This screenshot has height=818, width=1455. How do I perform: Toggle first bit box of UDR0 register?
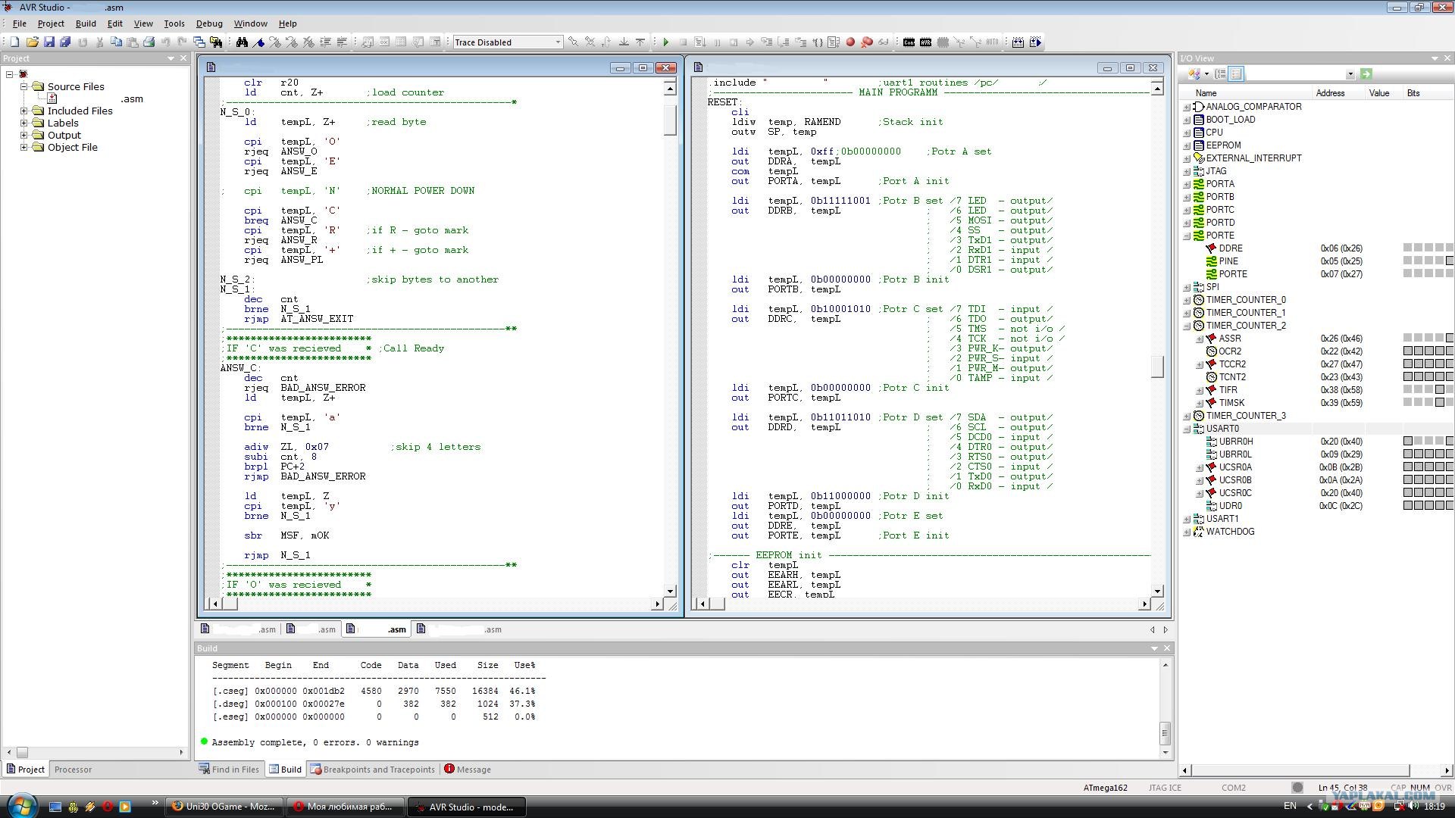[x=1408, y=506]
